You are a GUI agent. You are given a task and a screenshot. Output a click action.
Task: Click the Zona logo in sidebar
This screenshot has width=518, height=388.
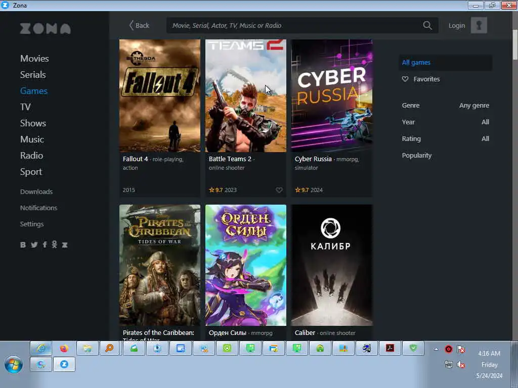point(45,29)
